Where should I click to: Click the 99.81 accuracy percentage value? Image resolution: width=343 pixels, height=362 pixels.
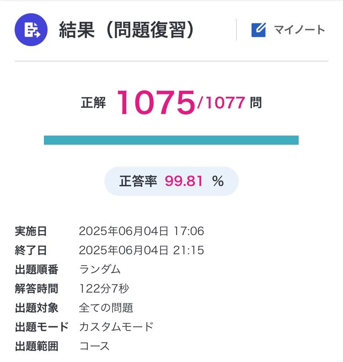pos(184,181)
